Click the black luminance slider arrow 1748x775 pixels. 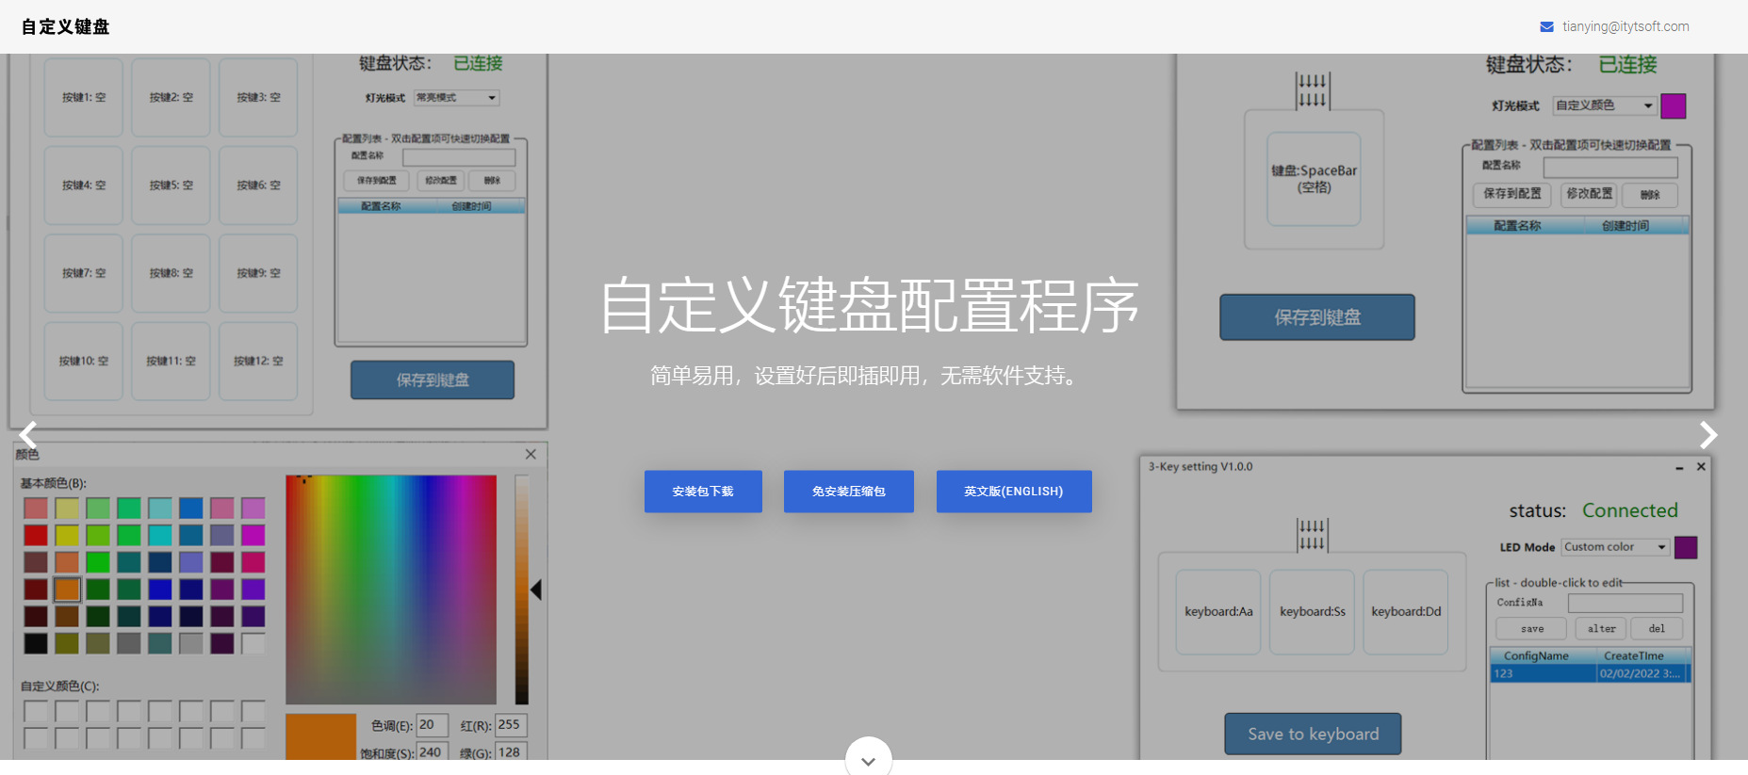click(x=535, y=590)
